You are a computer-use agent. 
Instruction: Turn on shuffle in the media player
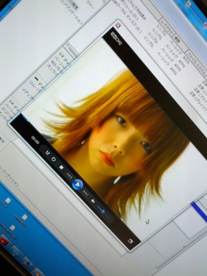47,153
